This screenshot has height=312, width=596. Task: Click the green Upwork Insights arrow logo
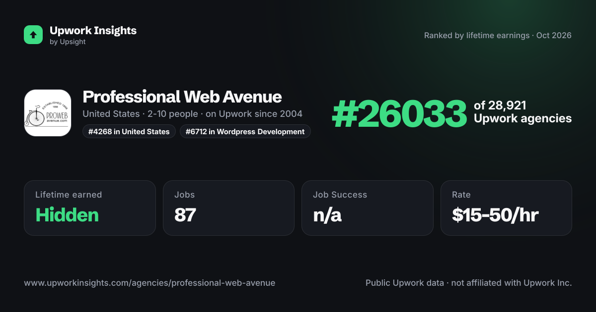click(33, 35)
